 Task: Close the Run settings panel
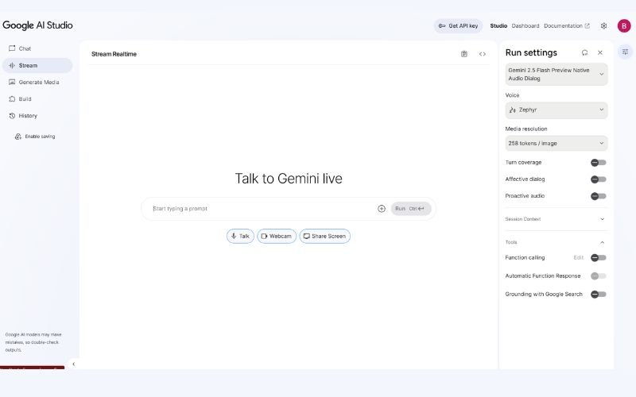pyautogui.click(x=600, y=52)
